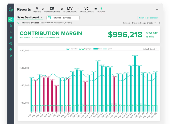Open the bar chart reports sidebar icon

[11, 26]
